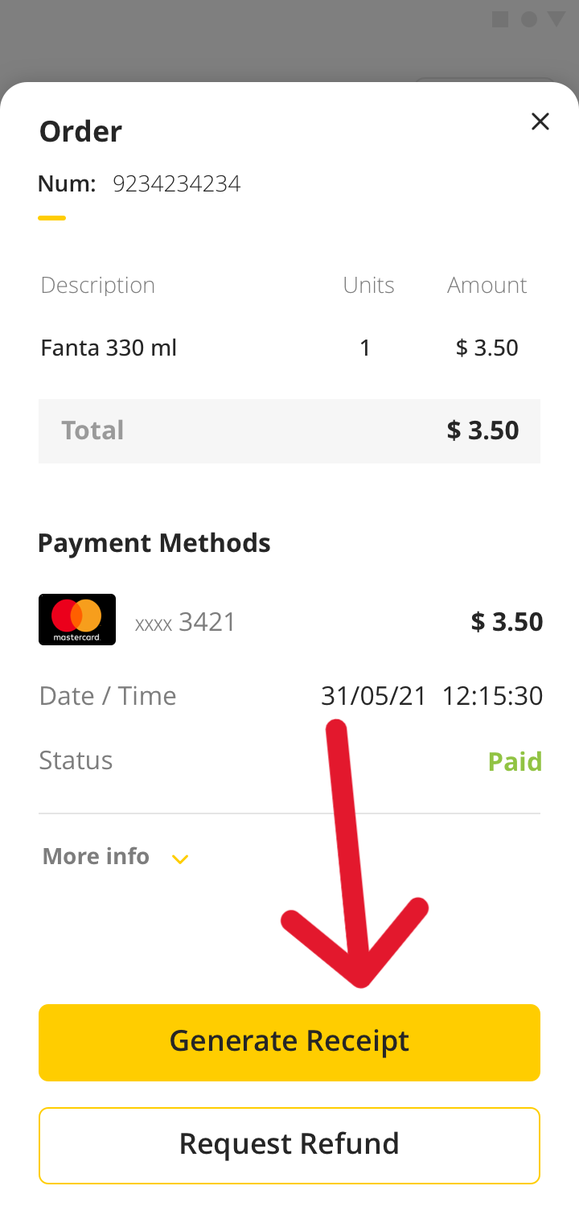
Task: Tap the More info label
Action: pos(96,856)
